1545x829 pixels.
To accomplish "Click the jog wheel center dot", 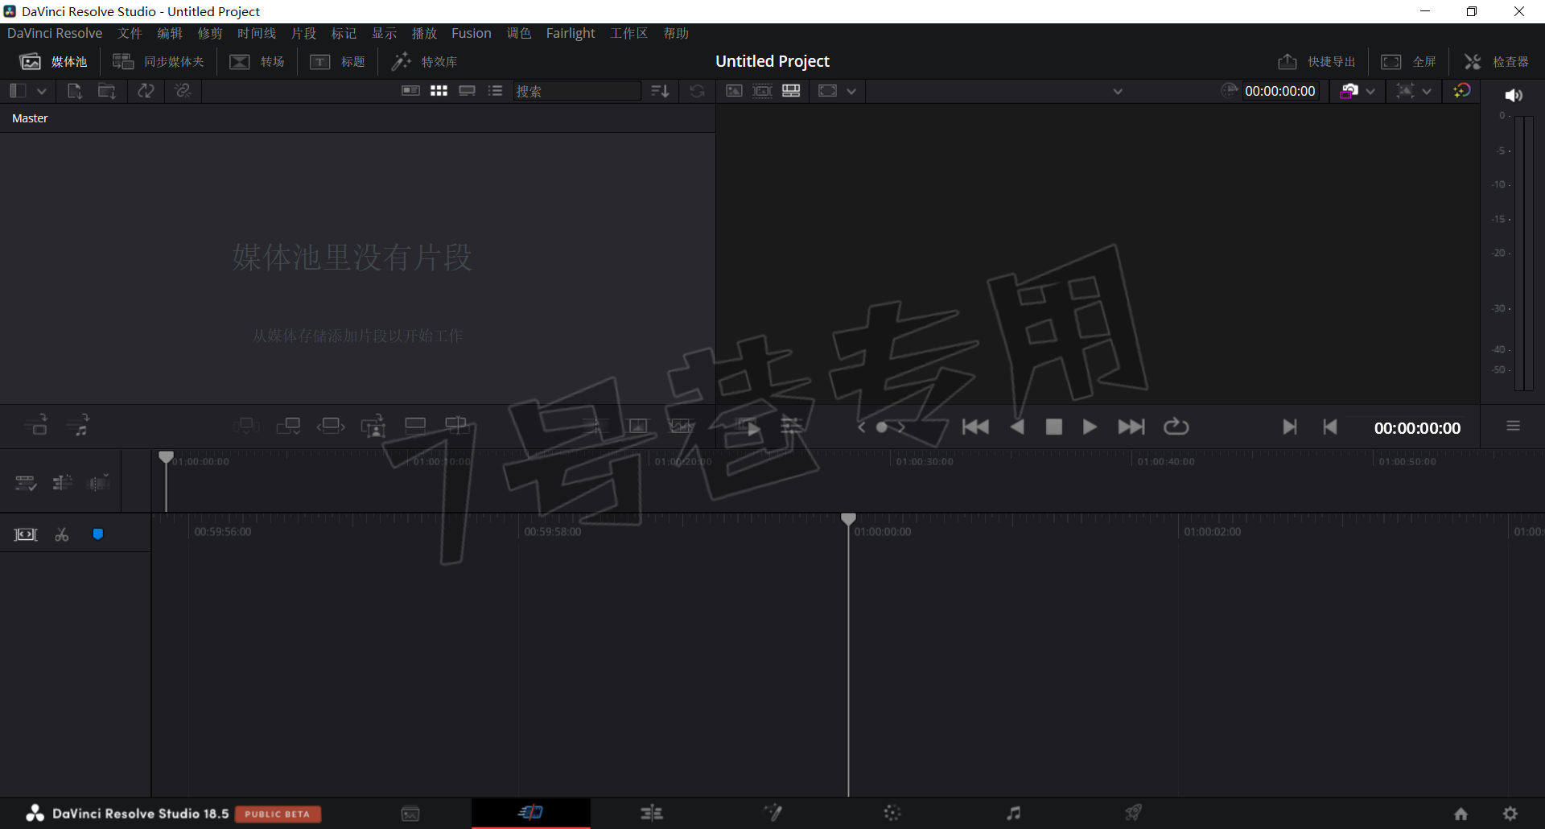I will (x=882, y=427).
